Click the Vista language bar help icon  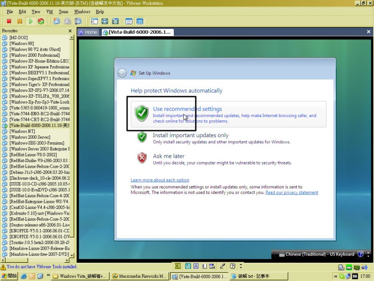click(360, 254)
